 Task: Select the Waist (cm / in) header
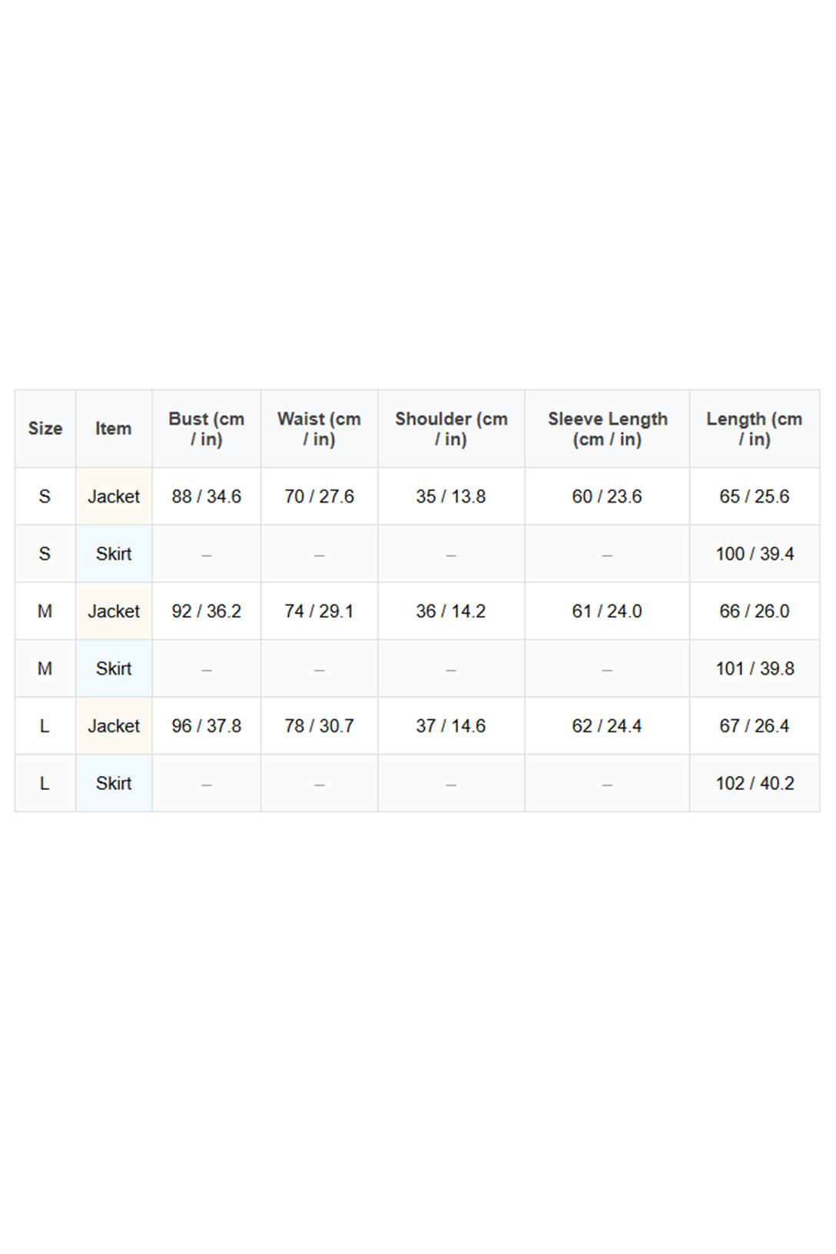319,429
